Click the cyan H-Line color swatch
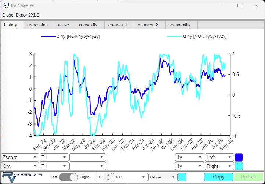This screenshot has height=184, width=265. pyautogui.click(x=182, y=177)
